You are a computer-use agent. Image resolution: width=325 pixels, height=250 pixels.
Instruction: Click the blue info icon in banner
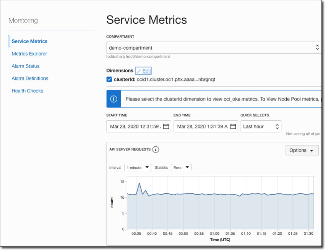[113, 99]
